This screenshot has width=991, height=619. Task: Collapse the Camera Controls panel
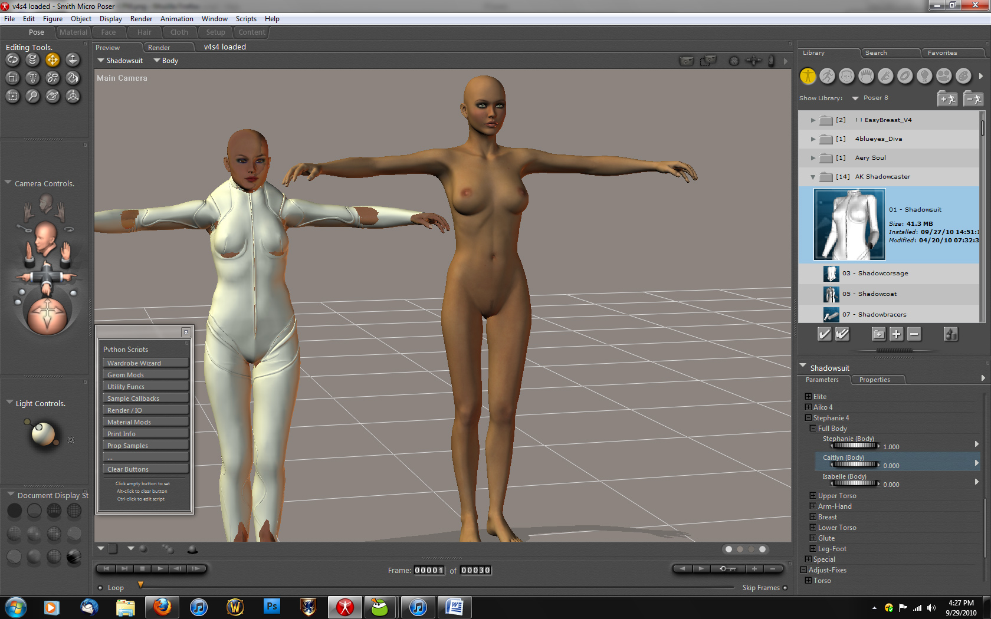pyautogui.click(x=8, y=183)
